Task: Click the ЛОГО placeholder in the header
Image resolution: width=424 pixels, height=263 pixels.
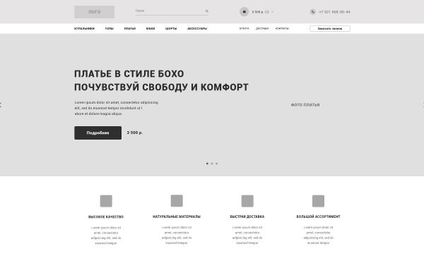Action: (95, 12)
